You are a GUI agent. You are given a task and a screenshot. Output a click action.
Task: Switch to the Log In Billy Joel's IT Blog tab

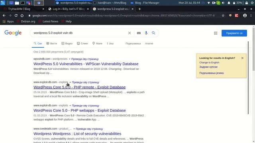click(69, 9)
